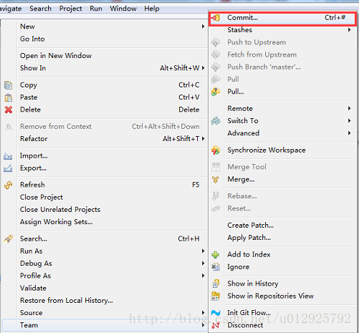Click the Show in Repositories View GIT icon
Image resolution: width=359 pixels, height=333 pixels.
click(x=216, y=296)
